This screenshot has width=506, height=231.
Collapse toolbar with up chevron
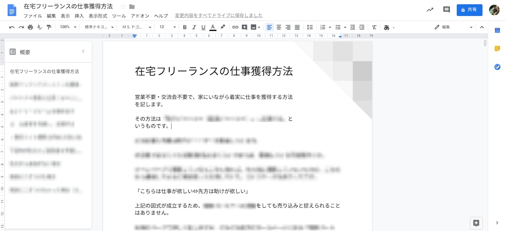[x=482, y=27]
